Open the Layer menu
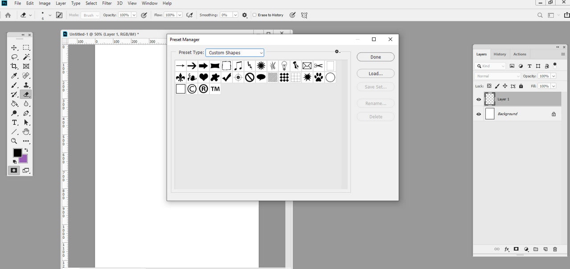 coord(61,3)
